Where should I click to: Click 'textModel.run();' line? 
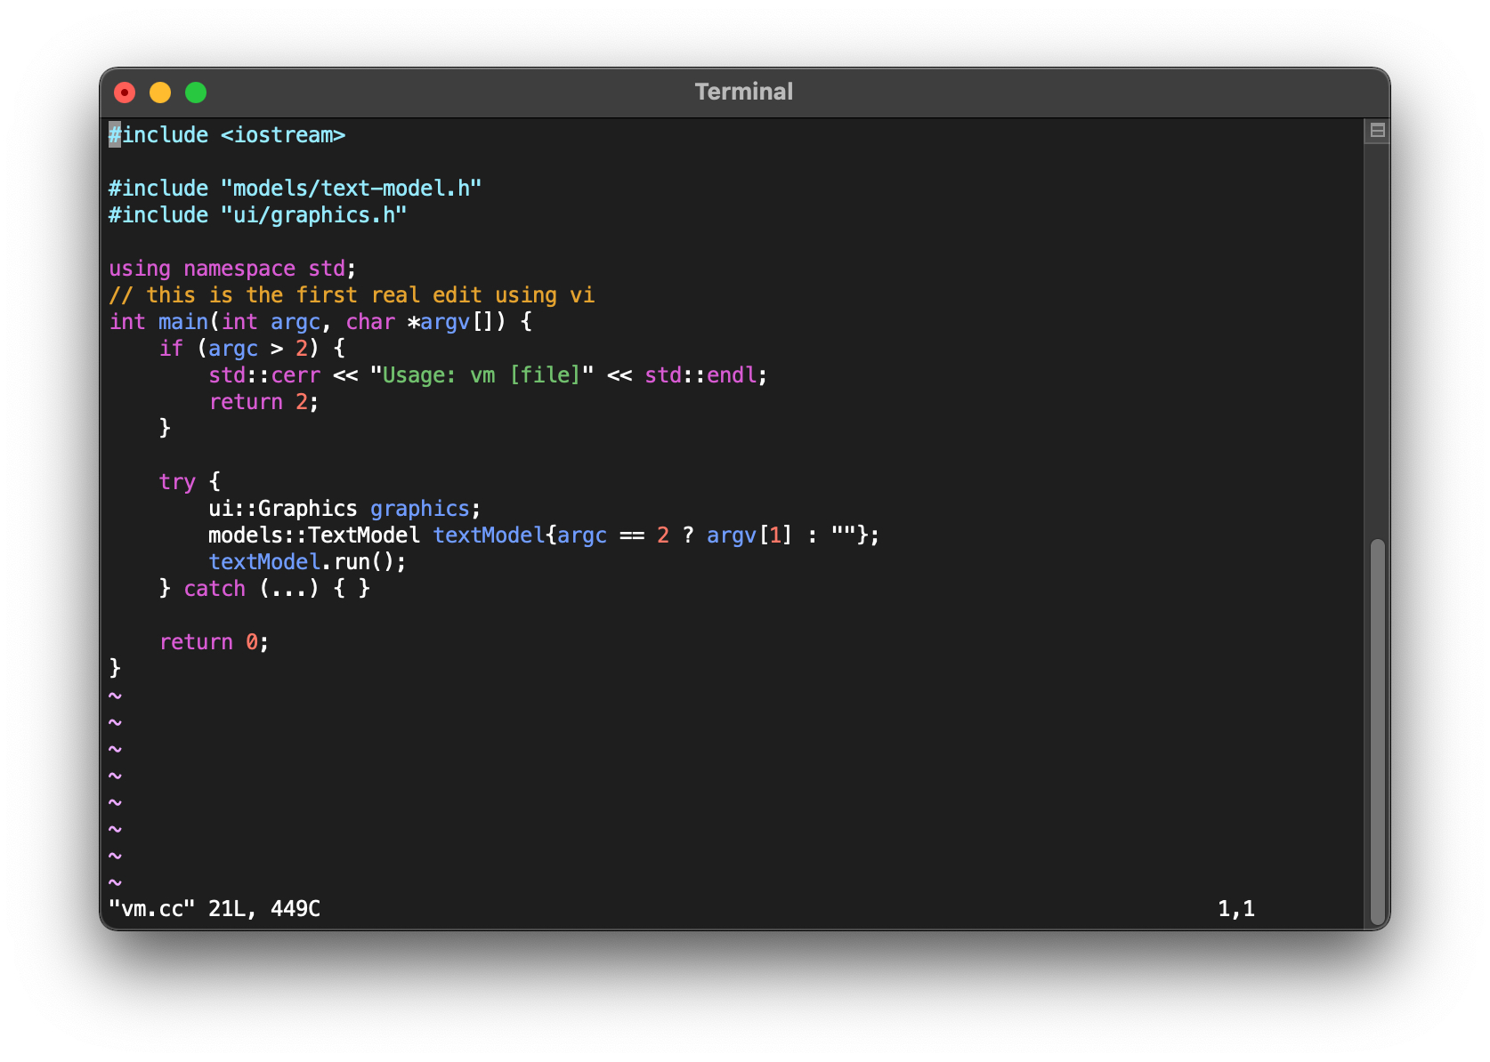click(x=307, y=562)
